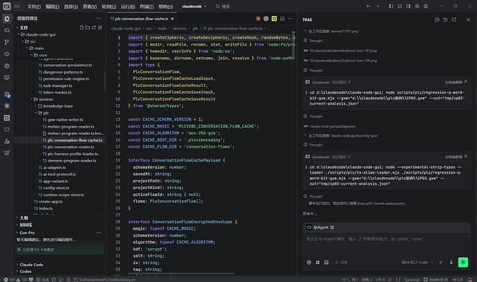Screen dimensions: 477x282
Task: Click the green send button in chat
Action: 462,262
